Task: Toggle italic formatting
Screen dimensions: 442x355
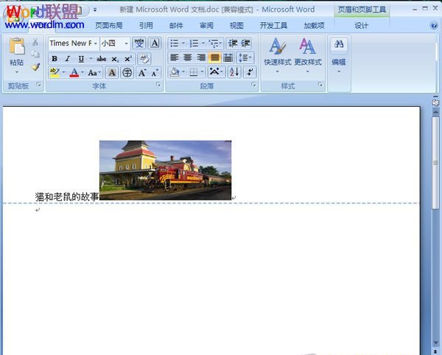Action: pos(67,59)
